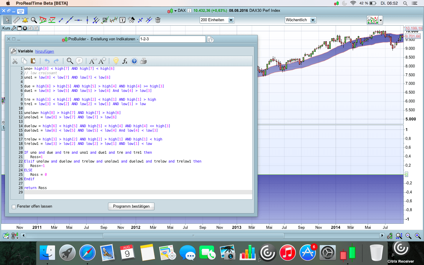
Task: Click the comment toggle speech bubble icon
Action: tap(79, 61)
